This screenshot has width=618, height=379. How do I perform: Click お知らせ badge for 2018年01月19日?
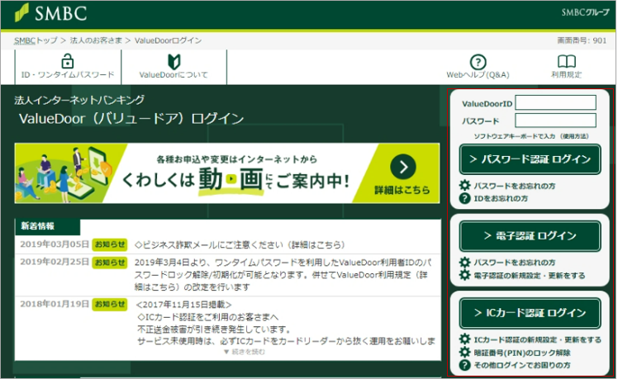click(110, 304)
